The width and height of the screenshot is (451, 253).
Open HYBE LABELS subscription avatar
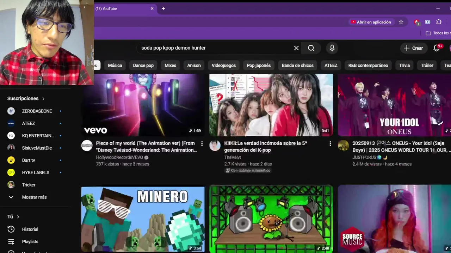point(11,173)
